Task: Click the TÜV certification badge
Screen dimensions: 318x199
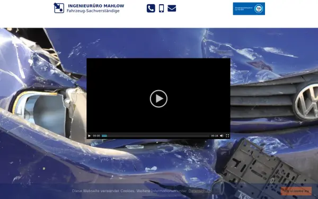Action: (249, 8)
